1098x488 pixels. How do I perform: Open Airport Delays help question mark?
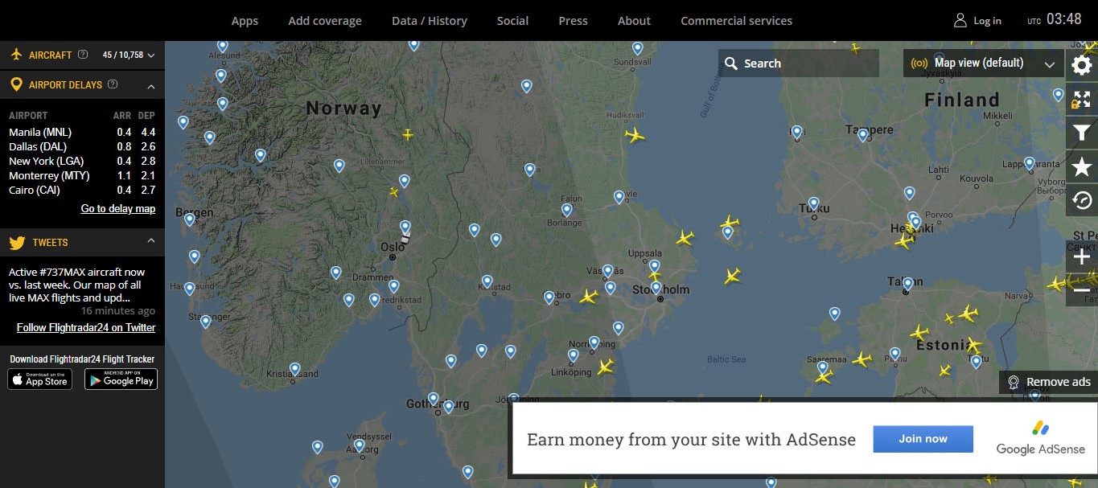(x=113, y=84)
